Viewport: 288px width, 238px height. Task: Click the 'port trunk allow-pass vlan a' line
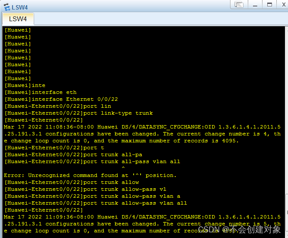[92, 196]
